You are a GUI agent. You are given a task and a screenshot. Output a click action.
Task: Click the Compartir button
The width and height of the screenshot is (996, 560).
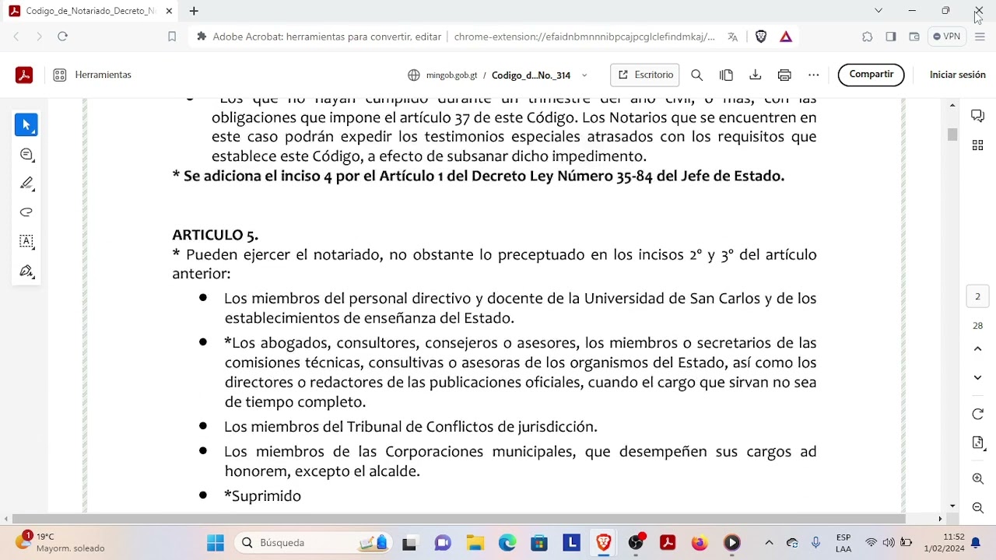tap(871, 75)
